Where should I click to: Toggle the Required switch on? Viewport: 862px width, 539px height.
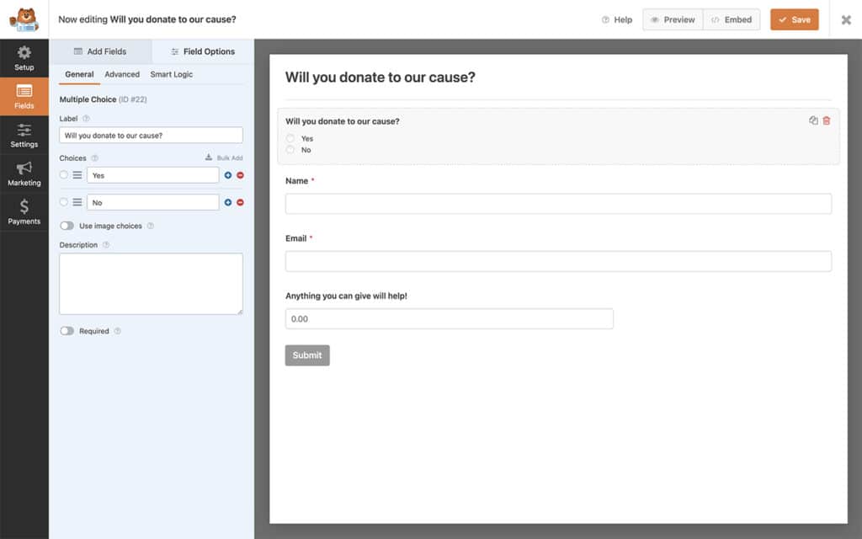pos(67,331)
